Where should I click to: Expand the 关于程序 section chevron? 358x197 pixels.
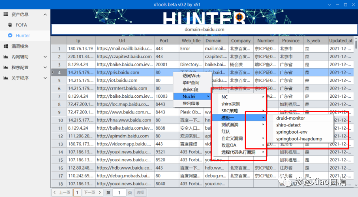click(x=45, y=78)
